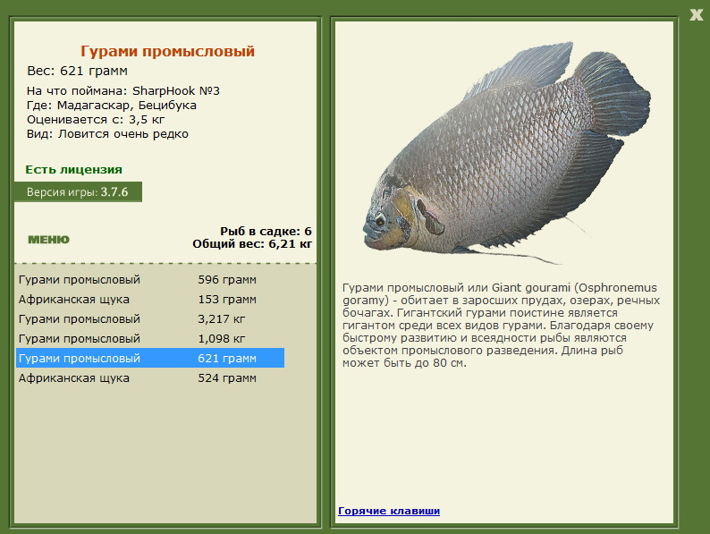
Task: Click the Общий вес: 6,21 кг total
Action: 252,244
